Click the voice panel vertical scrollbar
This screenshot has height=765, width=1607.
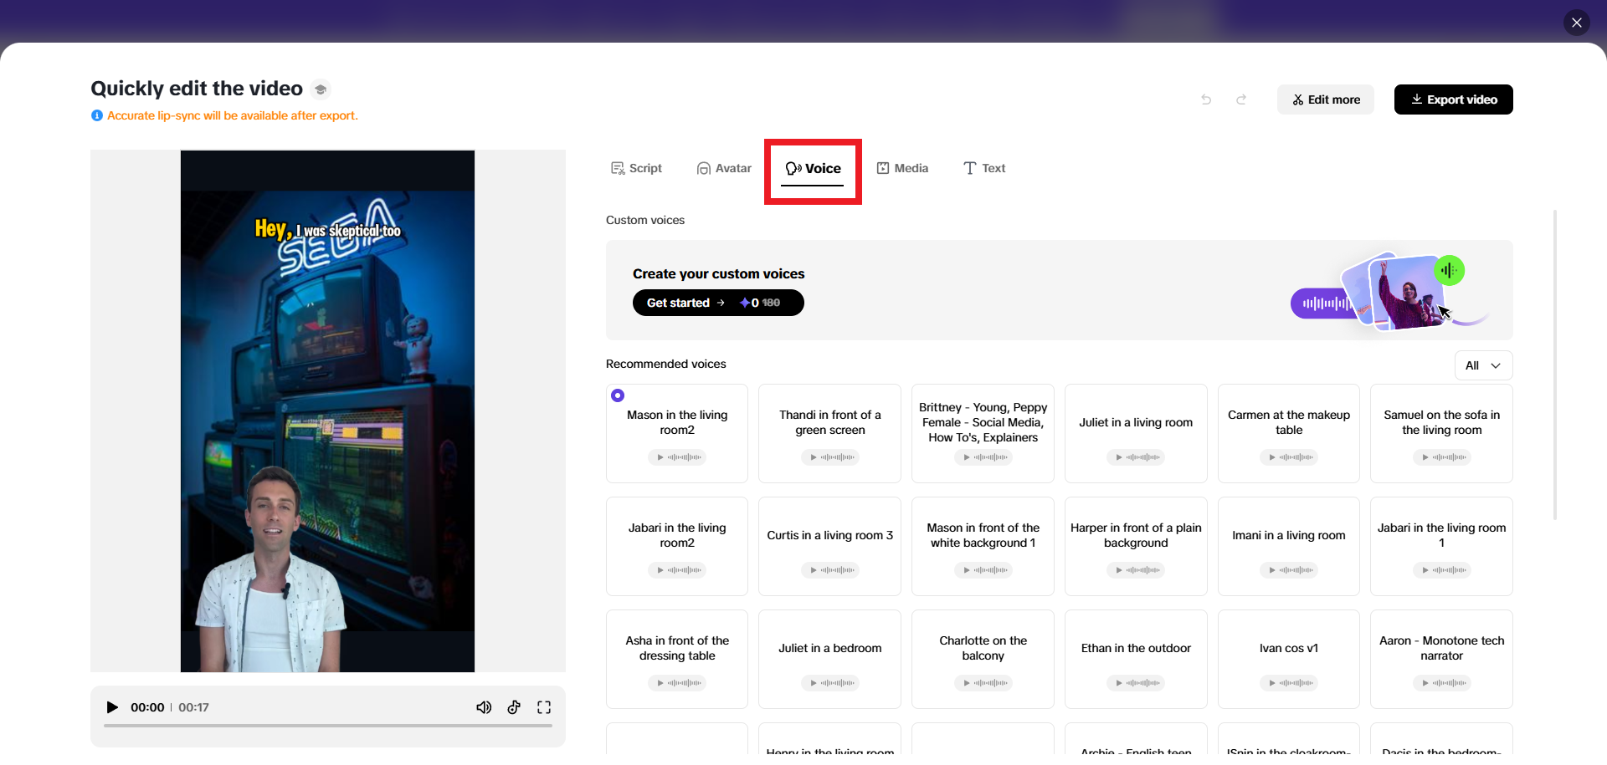click(x=1555, y=365)
